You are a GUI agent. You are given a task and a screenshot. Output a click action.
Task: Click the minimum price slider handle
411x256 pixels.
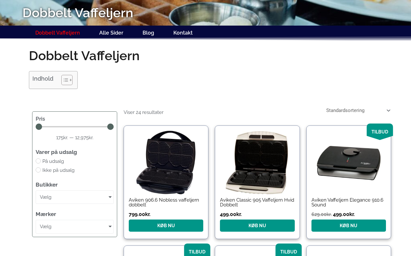39,127
